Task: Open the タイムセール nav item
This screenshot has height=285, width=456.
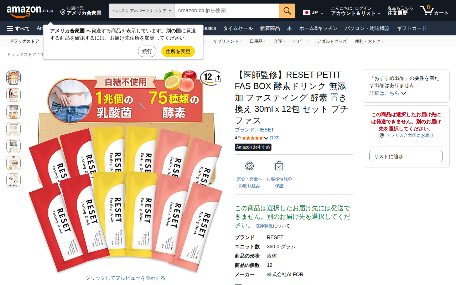Action: click(x=238, y=28)
